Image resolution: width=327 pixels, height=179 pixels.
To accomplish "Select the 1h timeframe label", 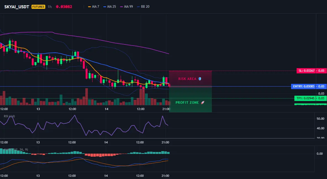I will (50, 7).
